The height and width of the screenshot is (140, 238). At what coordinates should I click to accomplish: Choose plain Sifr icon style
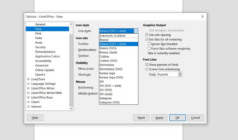click(x=119, y=81)
